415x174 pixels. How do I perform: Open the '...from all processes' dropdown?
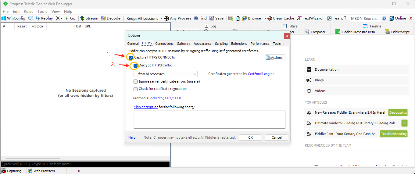[166, 74]
